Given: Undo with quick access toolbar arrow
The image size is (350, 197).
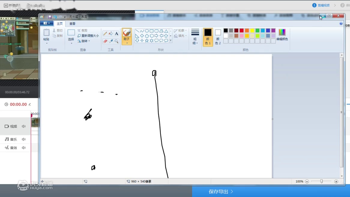Looking at the screenshot, I should [x=55, y=17].
